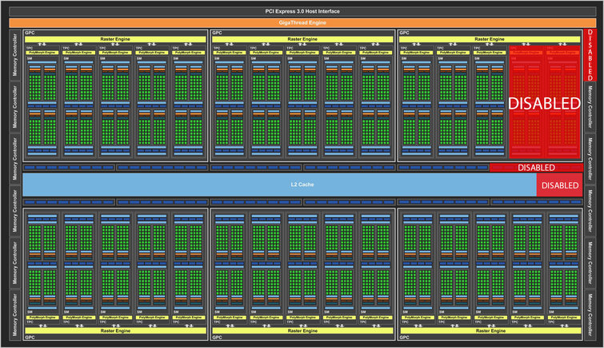Select Raster Engine in the bottom-middle GPC
604x348 pixels.
point(302,329)
